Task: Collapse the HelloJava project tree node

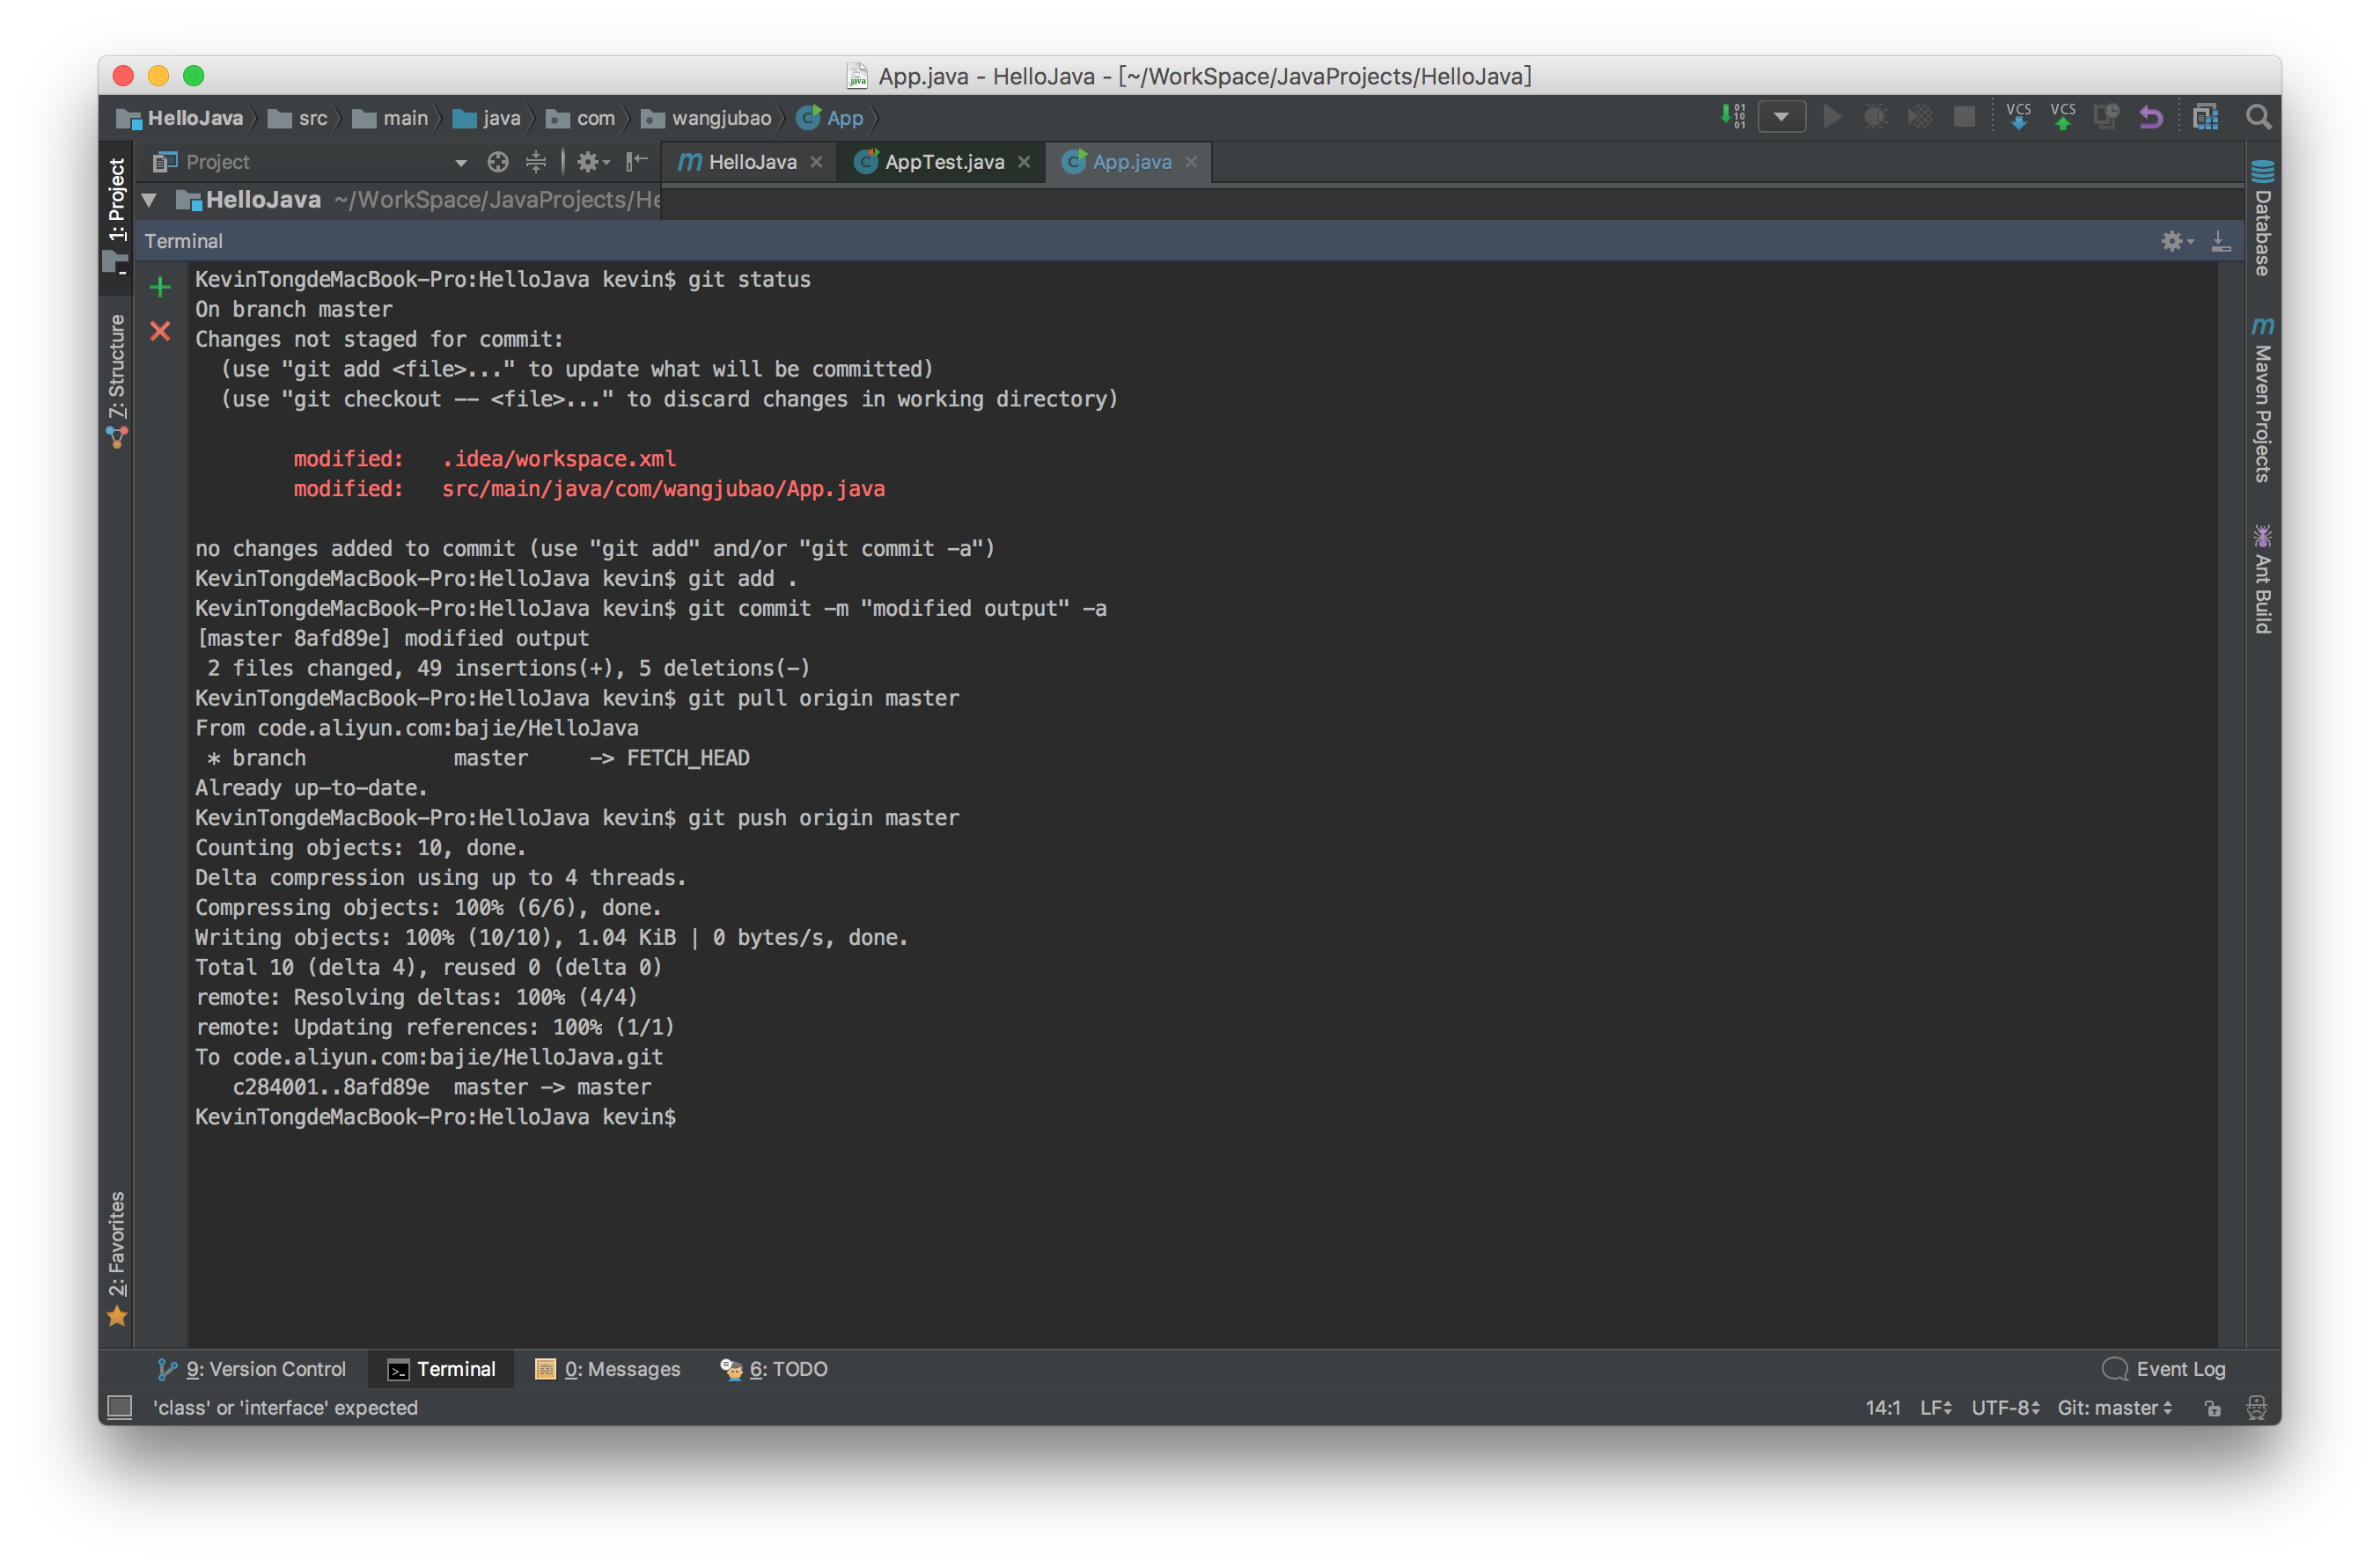Action: 149,200
